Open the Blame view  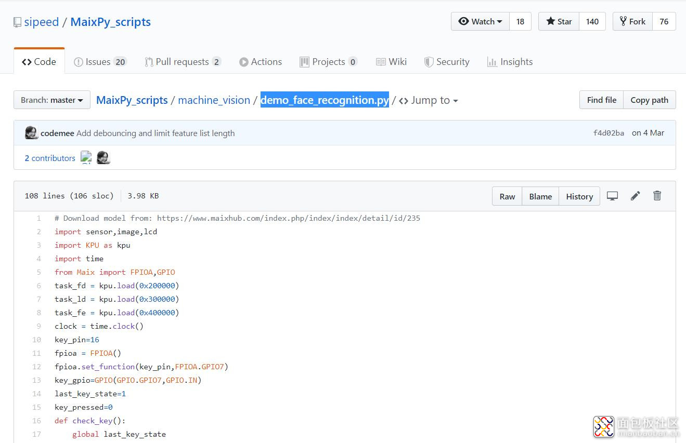click(540, 196)
